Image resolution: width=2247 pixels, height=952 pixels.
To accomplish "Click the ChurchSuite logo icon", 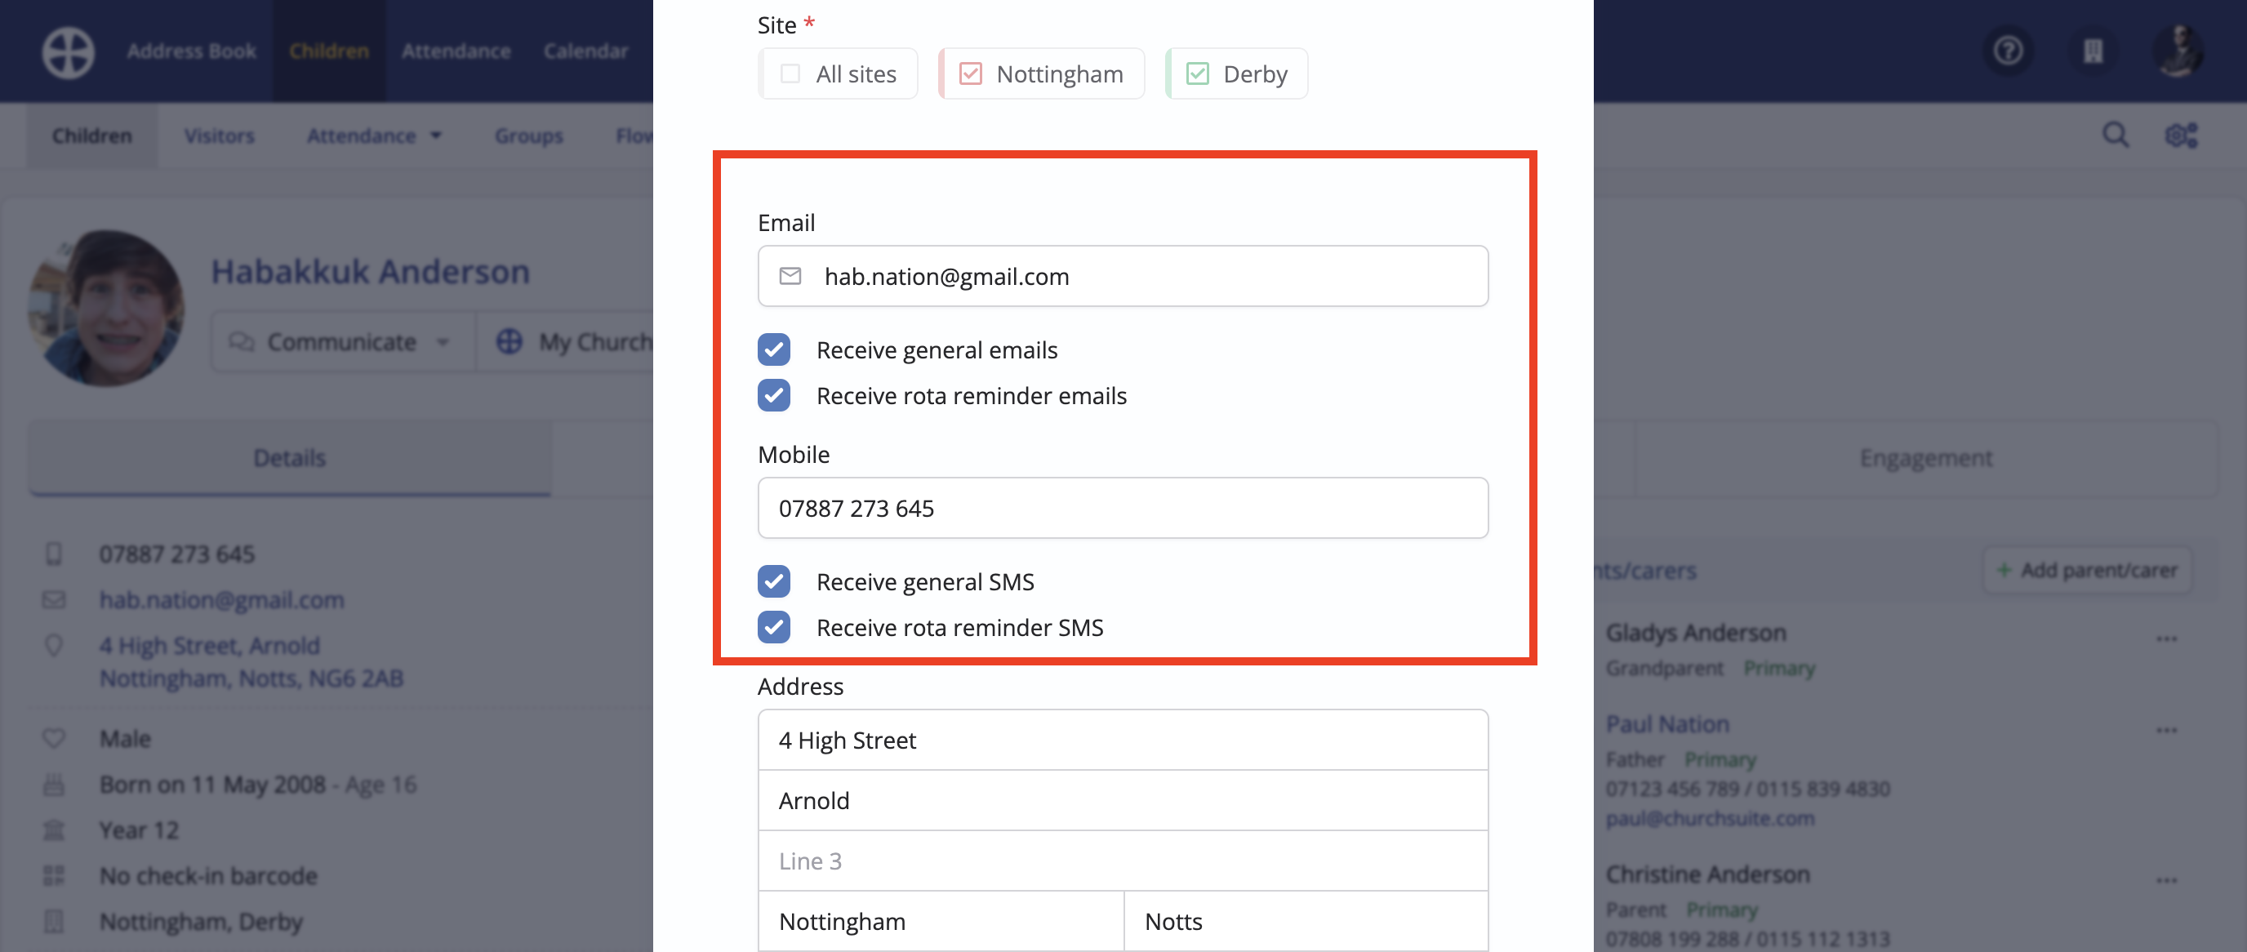I will click(x=68, y=51).
